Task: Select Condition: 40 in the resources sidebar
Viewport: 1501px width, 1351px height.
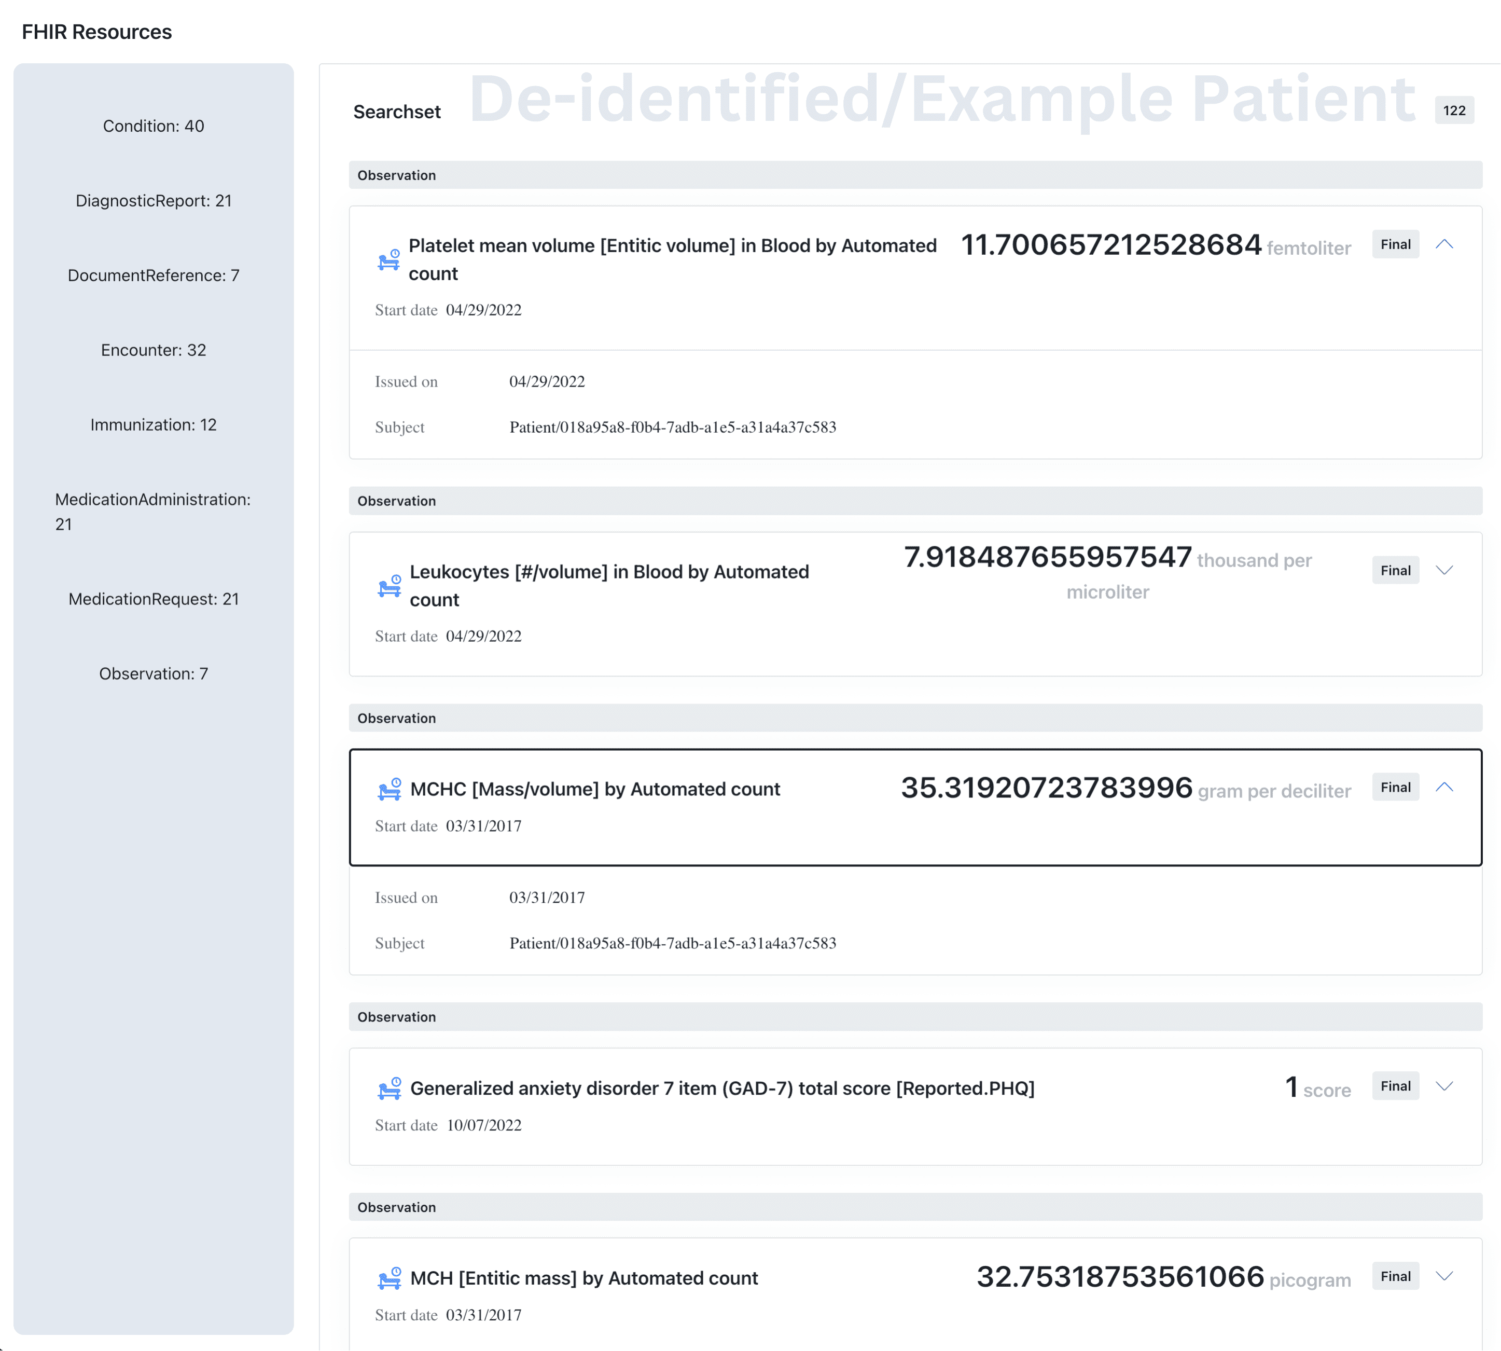Action: [x=153, y=126]
